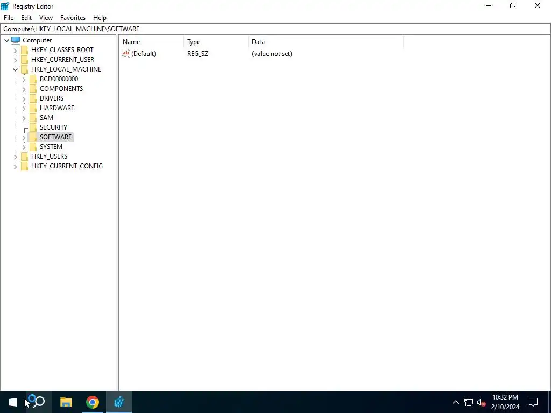The height and width of the screenshot is (413, 551).
Task: Click the SAM folder icon
Action: (x=33, y=117)
